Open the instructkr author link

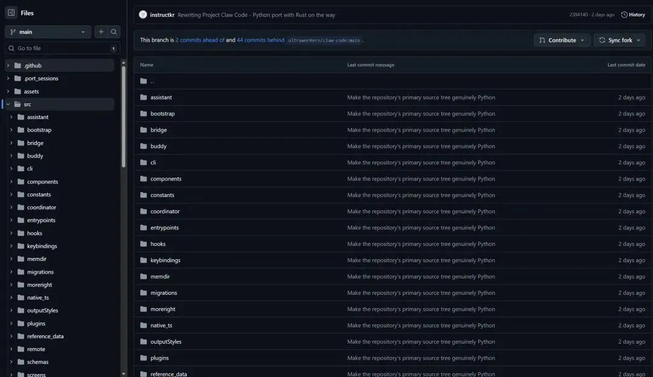162,14
